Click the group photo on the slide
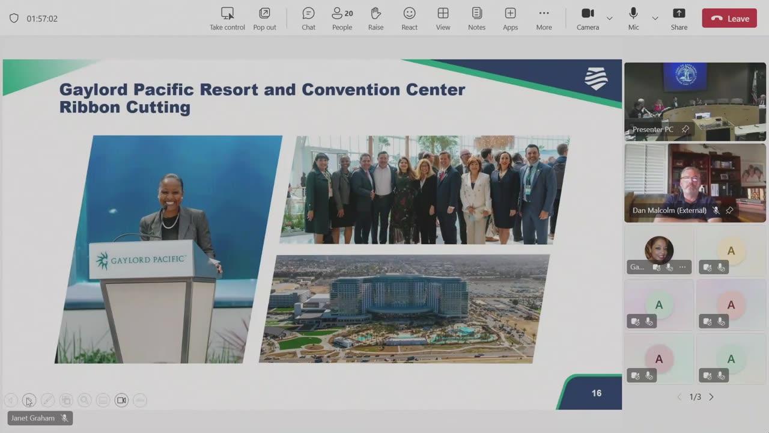This screenshot has width=769, height=433. coord(425,189)
